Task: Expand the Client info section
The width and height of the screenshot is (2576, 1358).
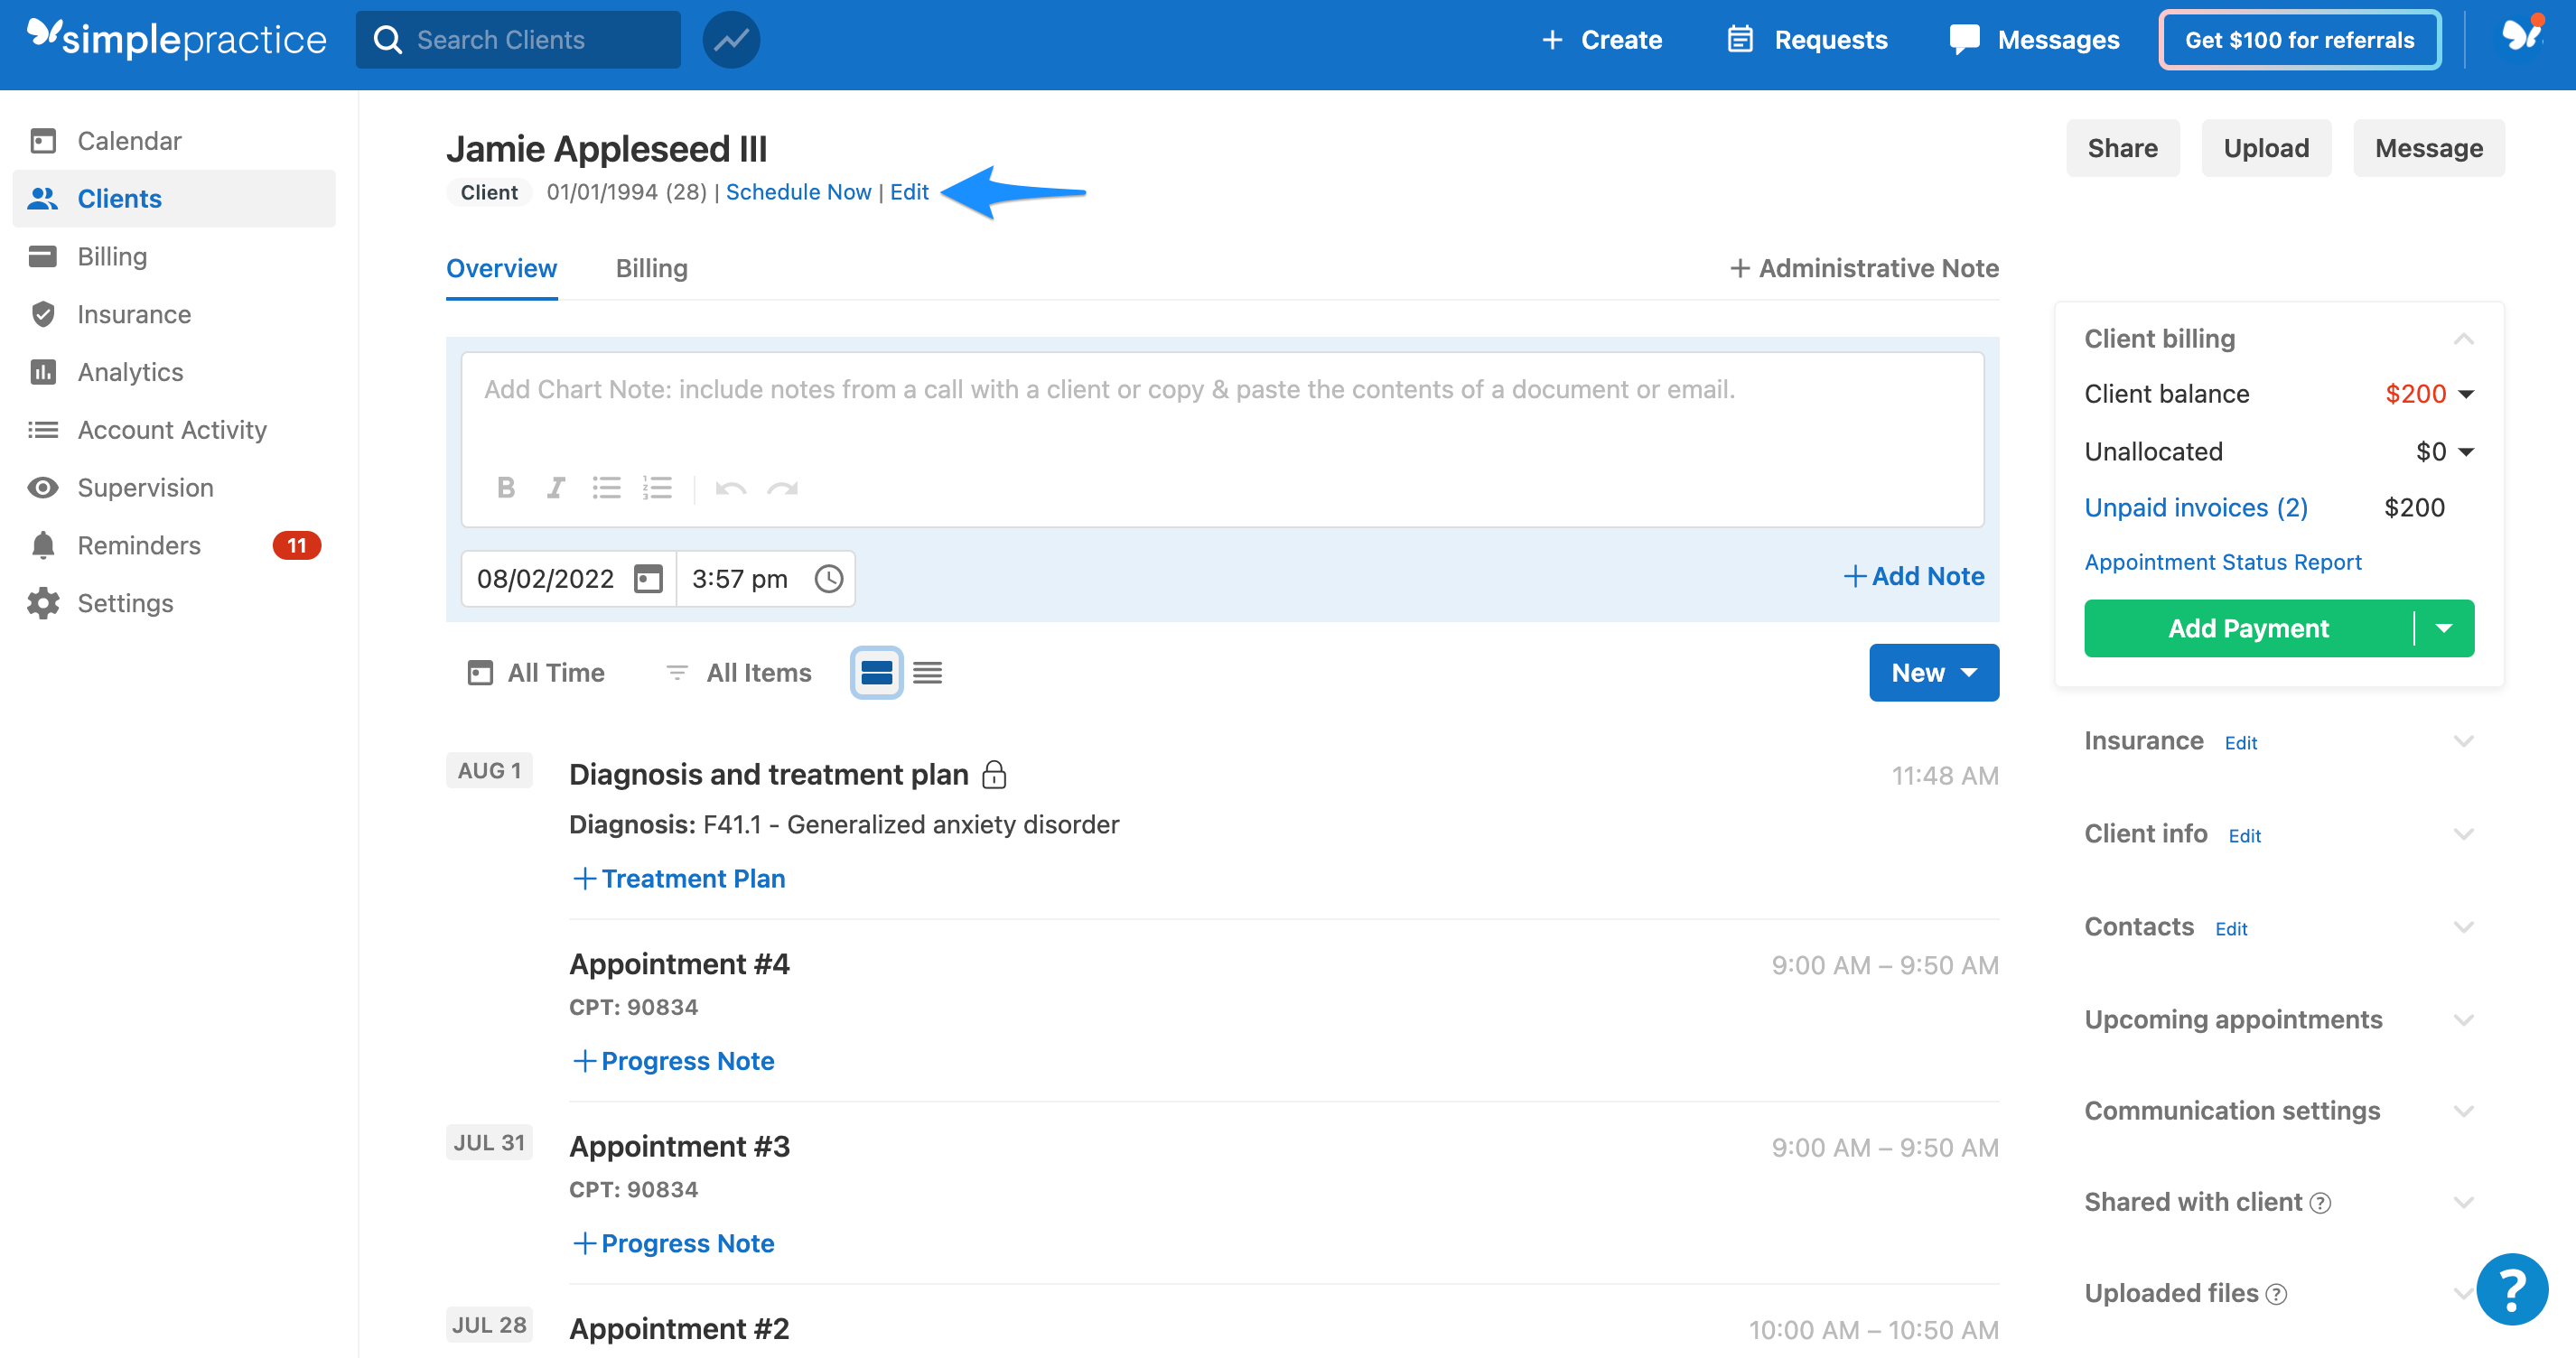Action: pyautogui.click(x=2465, y=833)
